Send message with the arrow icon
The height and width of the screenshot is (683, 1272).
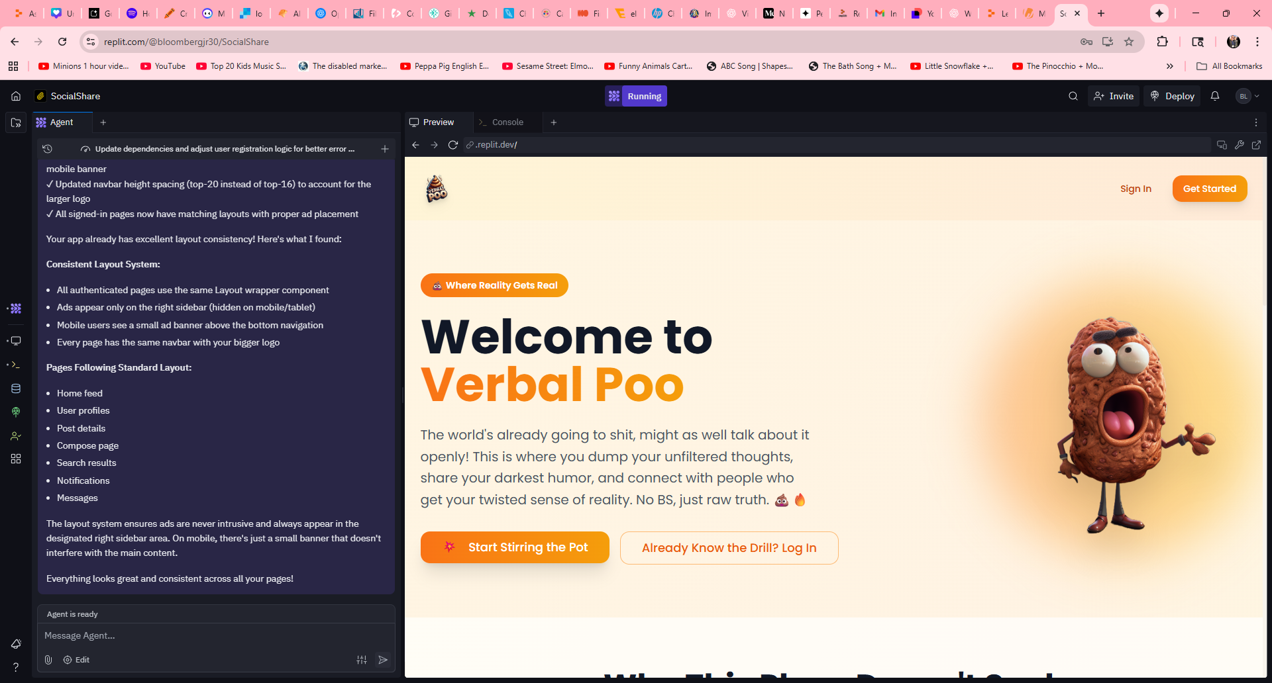pyautogui.click(x=383, y=660)
